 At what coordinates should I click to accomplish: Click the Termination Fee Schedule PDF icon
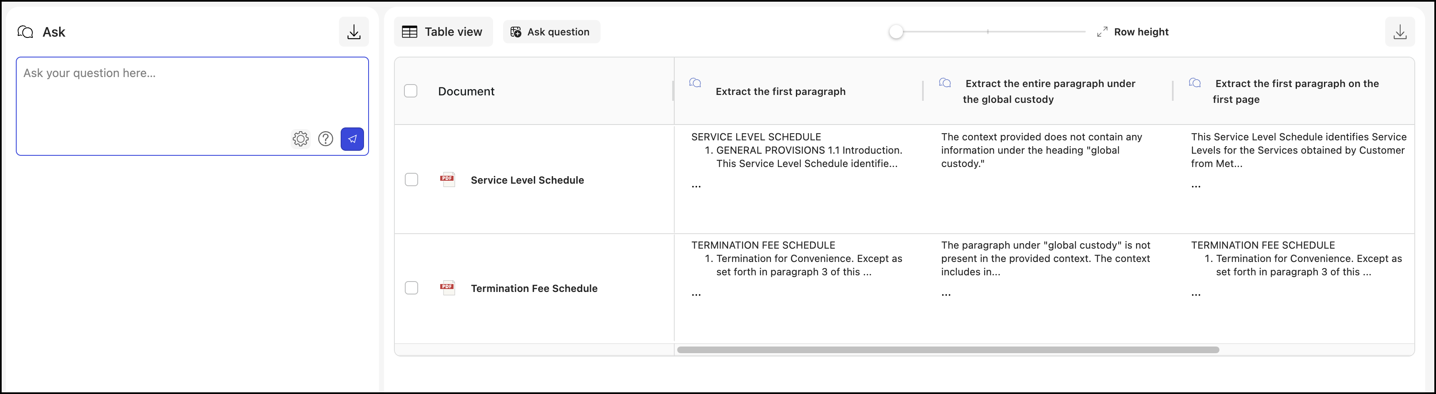[447, 287]
